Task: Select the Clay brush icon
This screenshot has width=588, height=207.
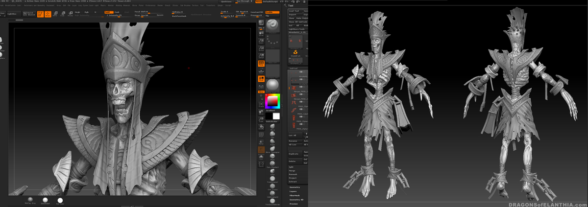Action: click(x=272, y=134)
